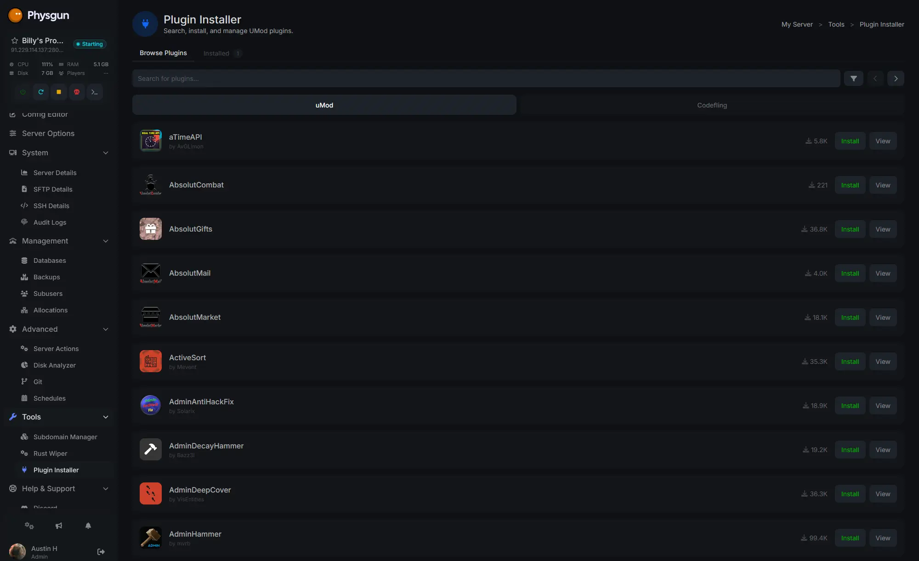Click the star favorite icon beside Billy's Pro
The height and width of the screenshot is (561, 919).
tap(15, 40)
